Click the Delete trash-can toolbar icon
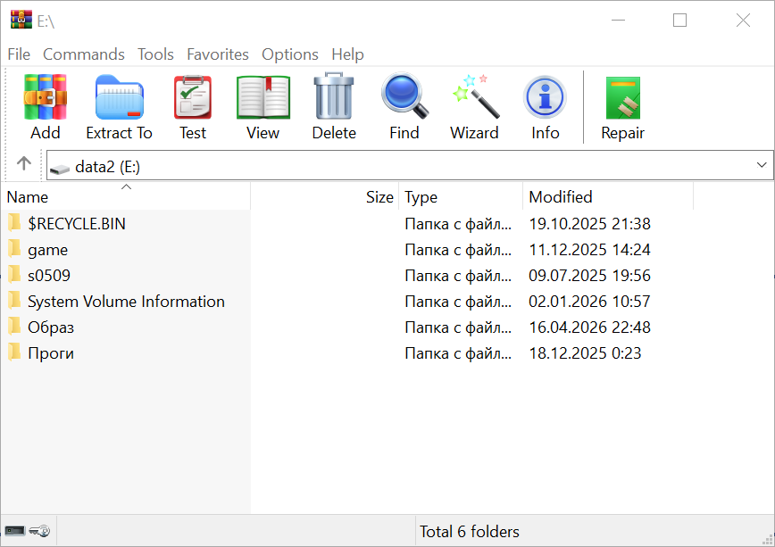Viewport: 775px width, 547px height. click(x=334, y=96)
